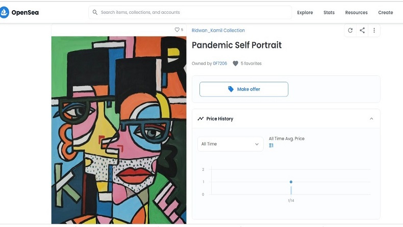Open the Ridwan_Kamil Collection link

click(x=218, y=31)
